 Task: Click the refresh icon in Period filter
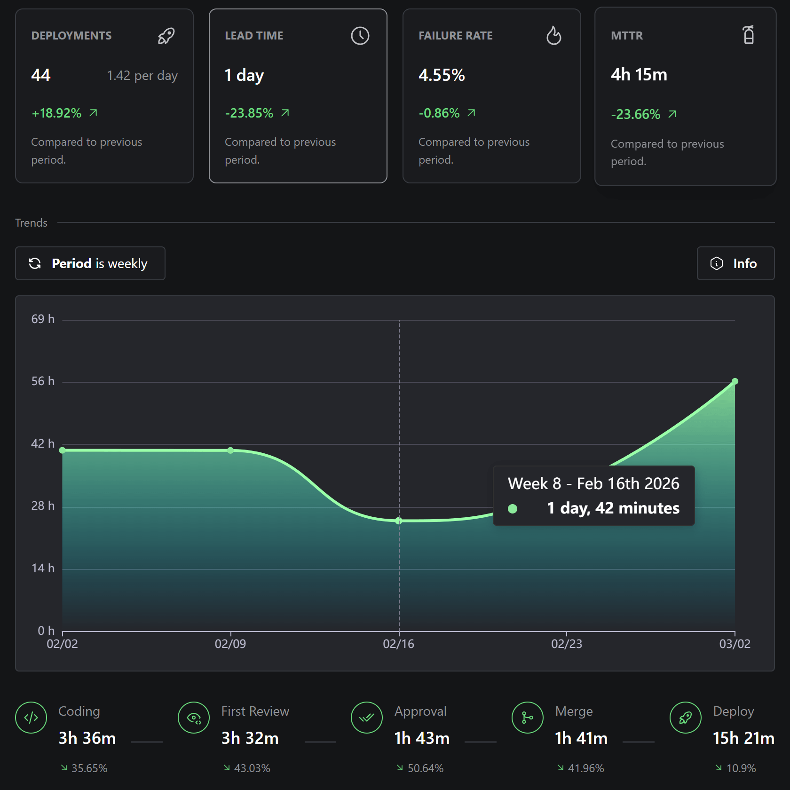tap(35, 263)
